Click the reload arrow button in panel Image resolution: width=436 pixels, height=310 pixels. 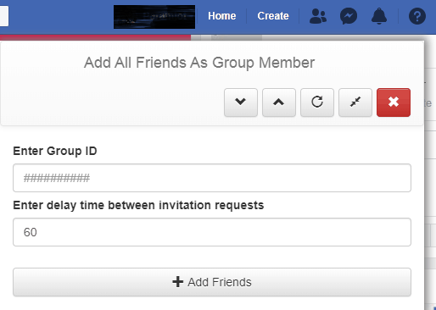pyautogui.click(x=317, y=102)
